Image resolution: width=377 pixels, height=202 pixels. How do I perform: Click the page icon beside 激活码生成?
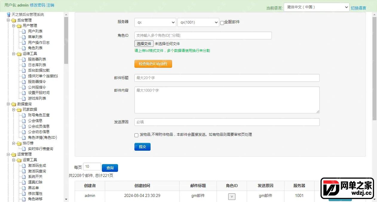[24, 166]
